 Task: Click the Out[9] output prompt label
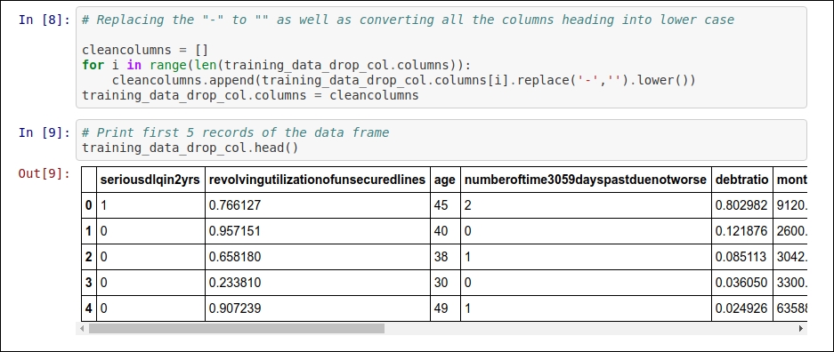click(x=45, y=173)
